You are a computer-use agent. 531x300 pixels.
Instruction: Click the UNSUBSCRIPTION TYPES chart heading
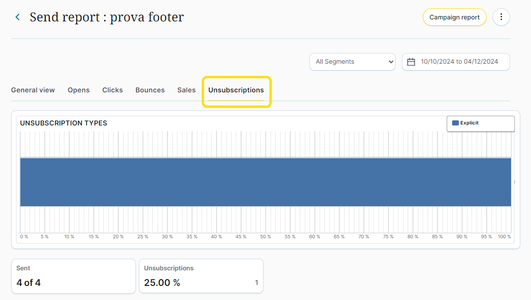click(x=63, y=123)
